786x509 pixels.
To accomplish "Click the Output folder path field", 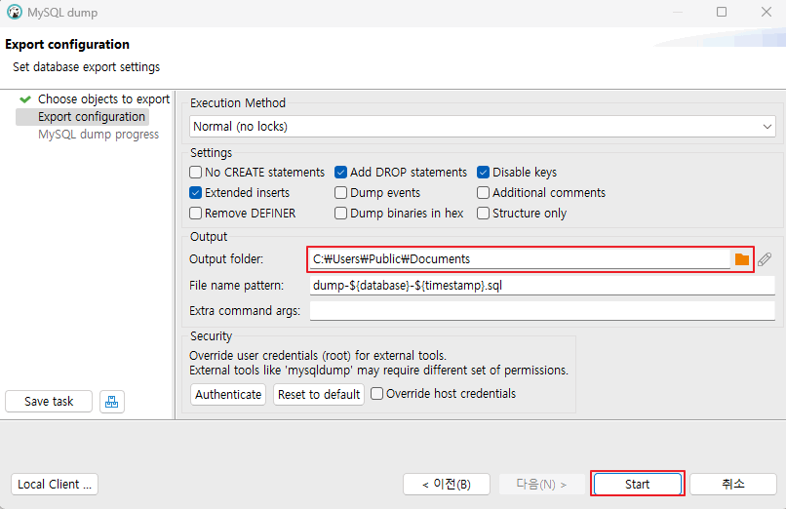I will (520, 259).
